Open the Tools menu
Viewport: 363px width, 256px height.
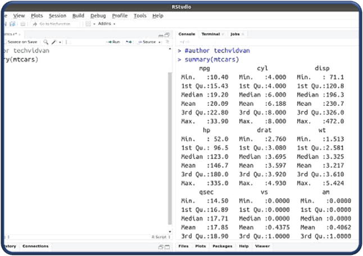pyautogui.click(x=140, y=16)
